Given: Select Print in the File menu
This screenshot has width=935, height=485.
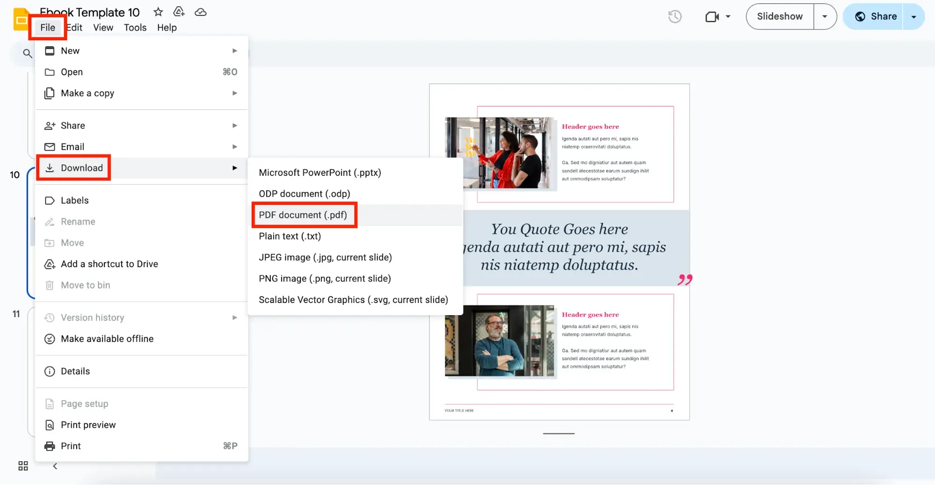Looking at the screenshot, I should pyautogui.click(x=142, y=446).
